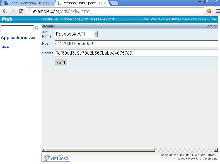
Task: Minimize the browser window
Action: point(199,2)
